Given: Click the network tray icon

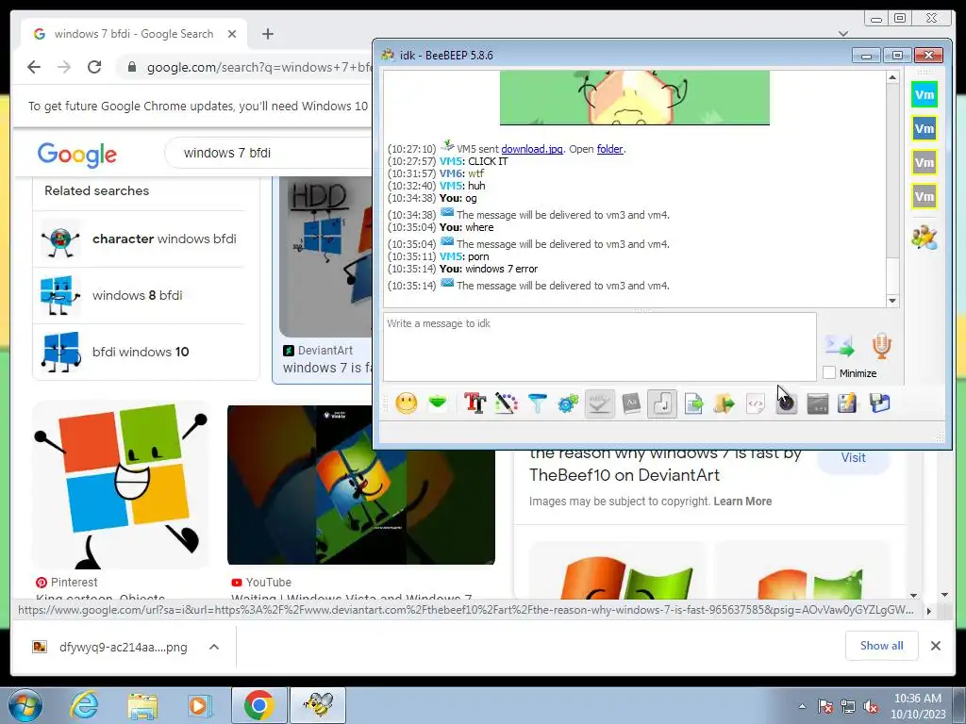Looking at the screenshot, I should click(x=848, y=706).
